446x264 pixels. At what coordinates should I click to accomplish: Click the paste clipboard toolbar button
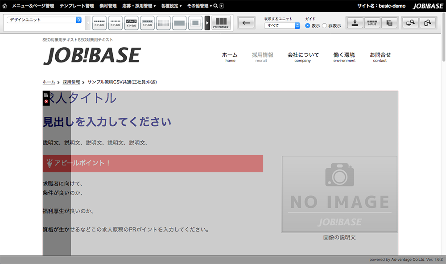[389, 23]
